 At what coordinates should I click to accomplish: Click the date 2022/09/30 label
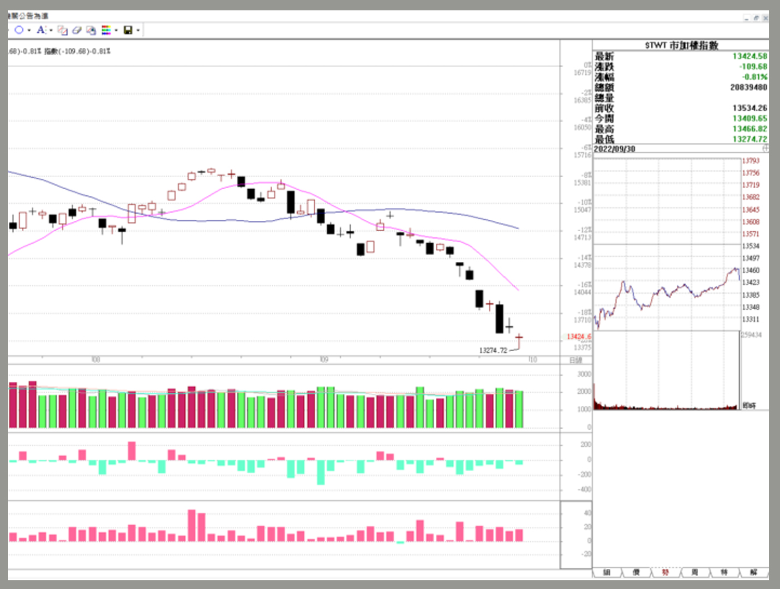tap(614, 149)
